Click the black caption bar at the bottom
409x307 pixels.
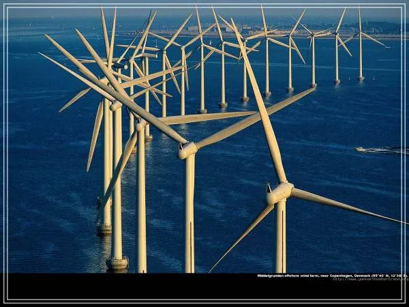(136, 288)
